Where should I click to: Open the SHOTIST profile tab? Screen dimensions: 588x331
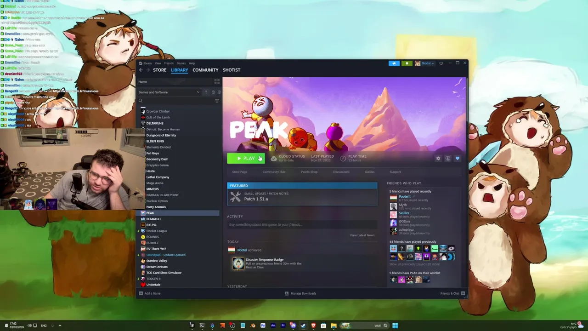click(232, 70)
